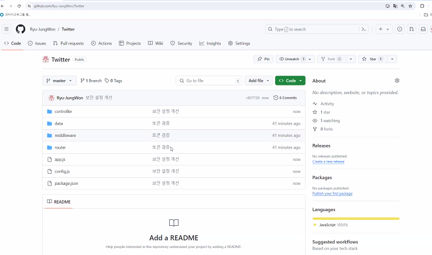Image resolution: width=432 pixels, height=255 pixels.
Task: Open the issues shortcut in the header
Action: (400, 29)
